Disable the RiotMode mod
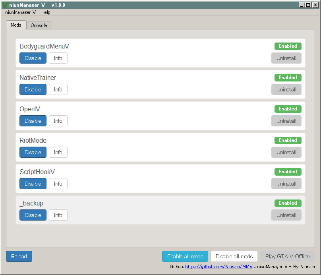The image size is (321, 275). coord(33,152)
